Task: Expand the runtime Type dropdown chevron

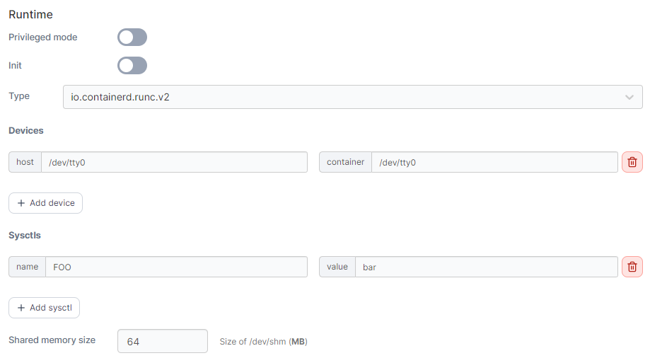Action: coord(629,97)
